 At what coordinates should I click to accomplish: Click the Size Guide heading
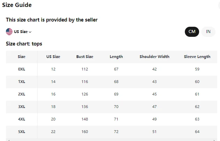(x=17, y=5)
